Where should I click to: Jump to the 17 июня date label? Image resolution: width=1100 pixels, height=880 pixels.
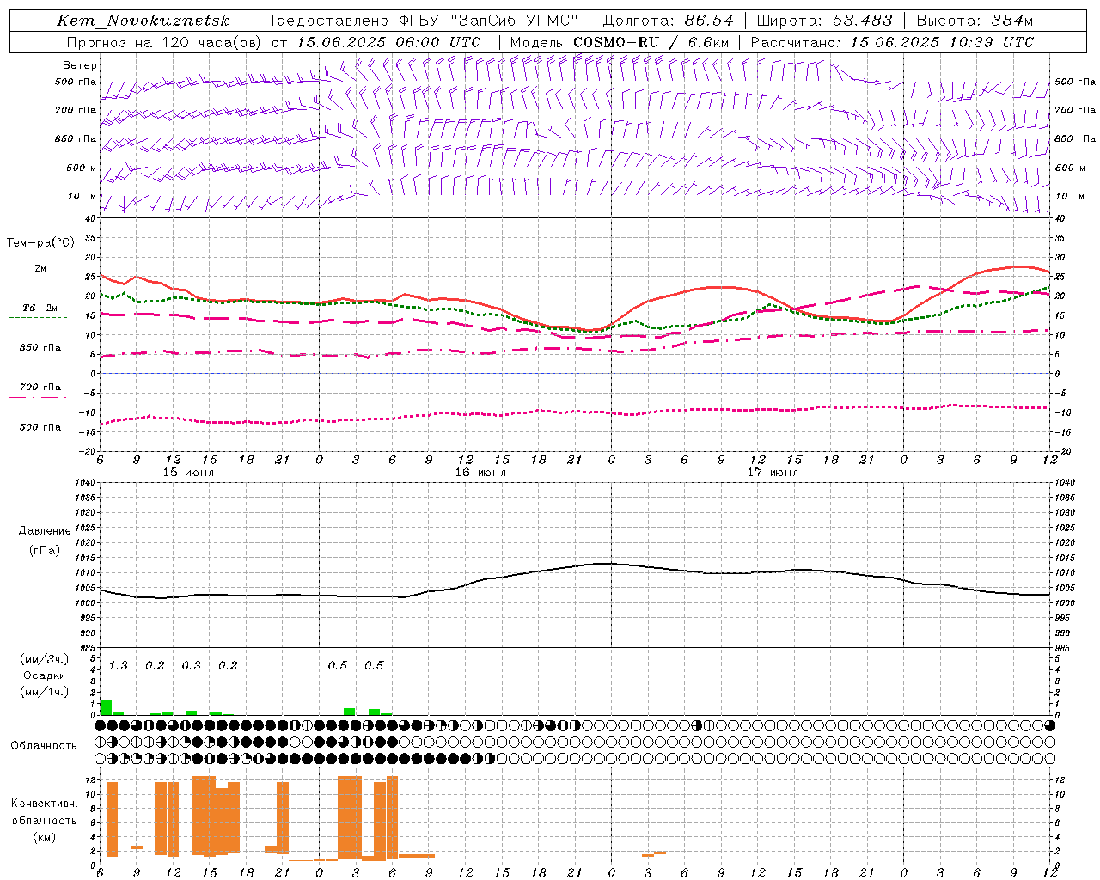pyautogui.click(x=773, y=473)
